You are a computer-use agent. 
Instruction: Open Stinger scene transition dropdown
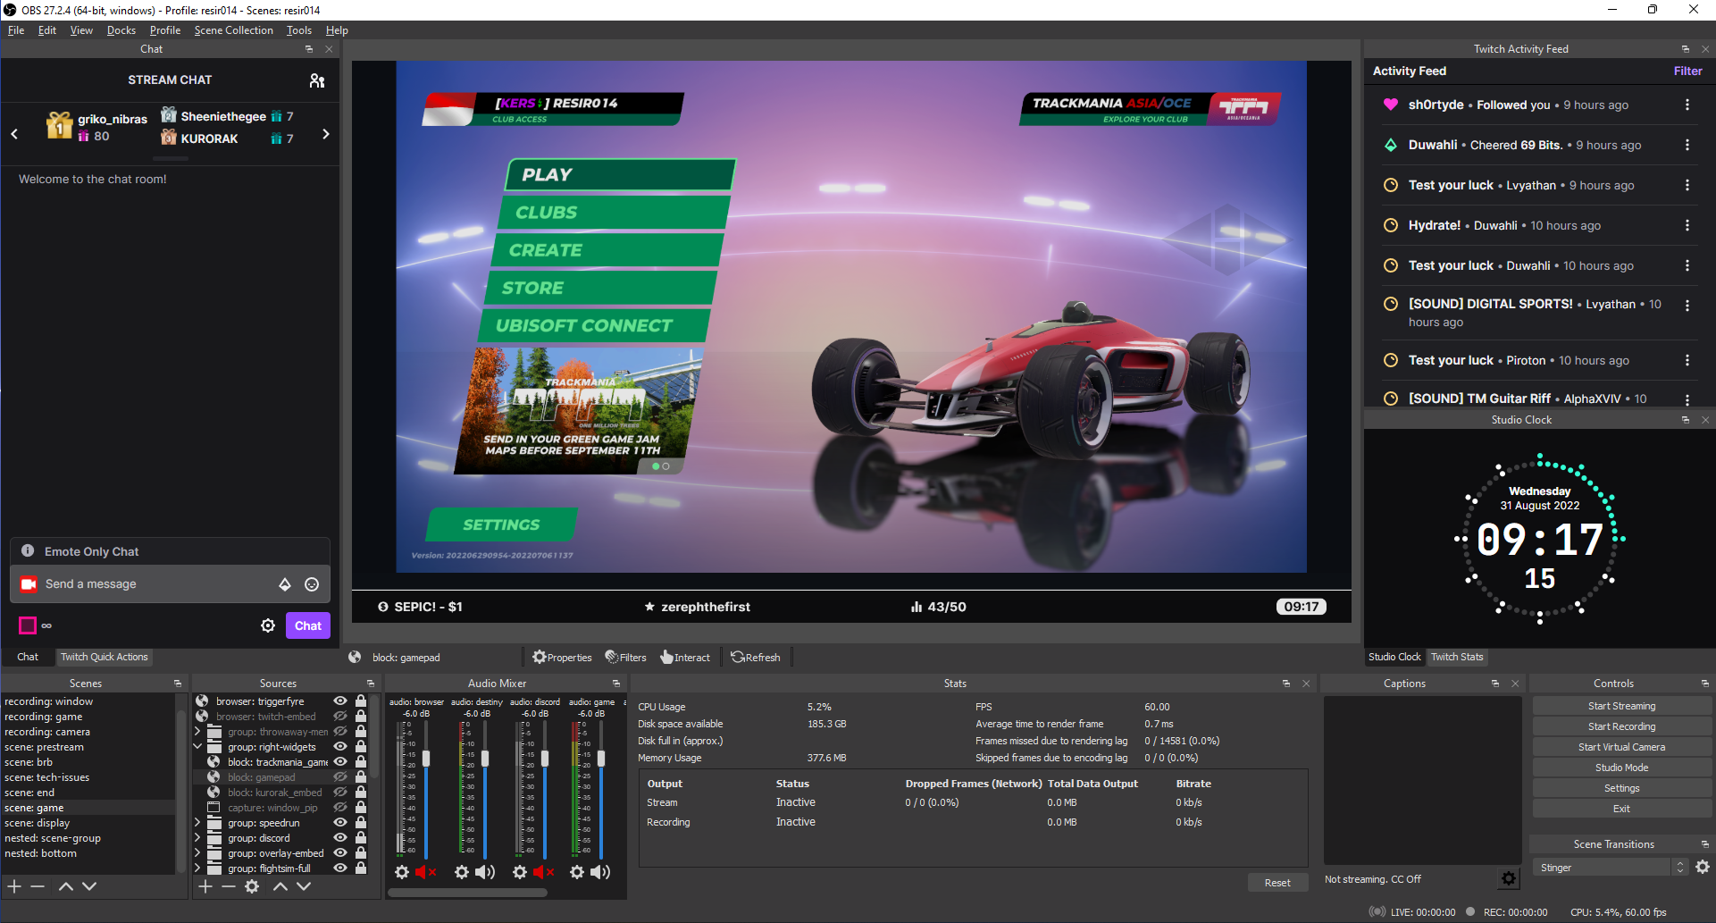pos(1610,868)
